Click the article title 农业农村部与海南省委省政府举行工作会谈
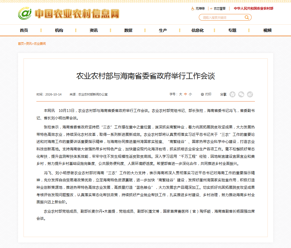Screen dimensions: 291x248 145,76
